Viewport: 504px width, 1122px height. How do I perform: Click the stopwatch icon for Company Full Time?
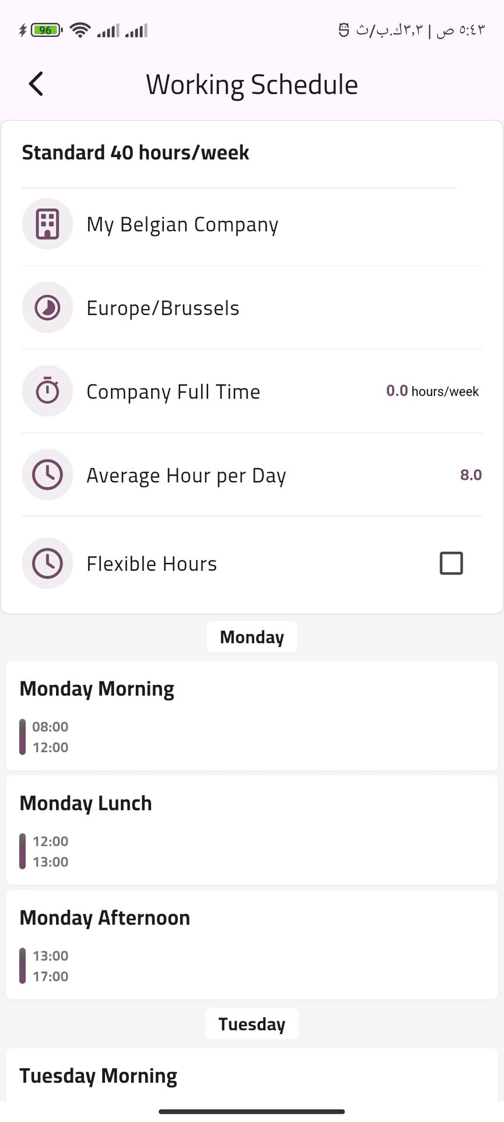pyautogui.click(x=47, y=391)
